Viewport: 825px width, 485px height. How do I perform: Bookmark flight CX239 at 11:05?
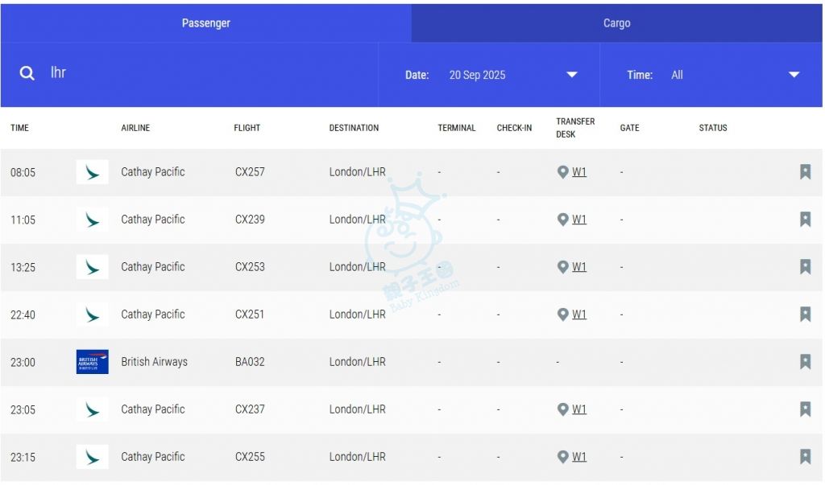coord(805,220)
